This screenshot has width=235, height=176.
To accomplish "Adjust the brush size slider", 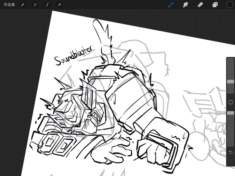I will [231, 81].
